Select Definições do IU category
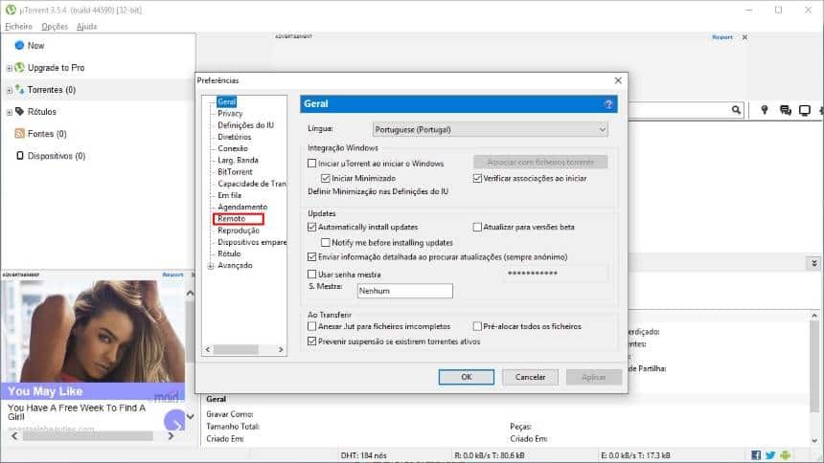The width and height of the screenshot is (824, 463). 245,125
